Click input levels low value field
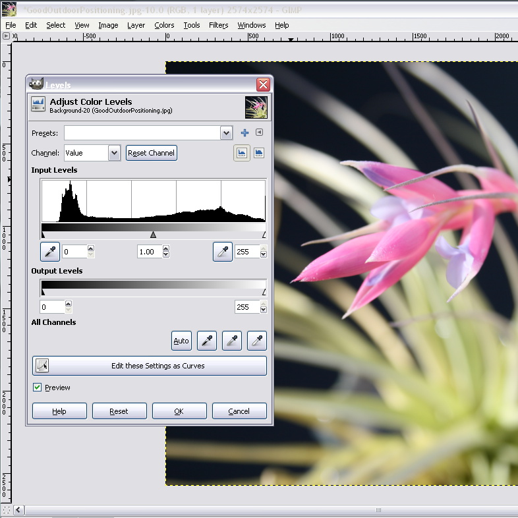 [x=75, y=251]
